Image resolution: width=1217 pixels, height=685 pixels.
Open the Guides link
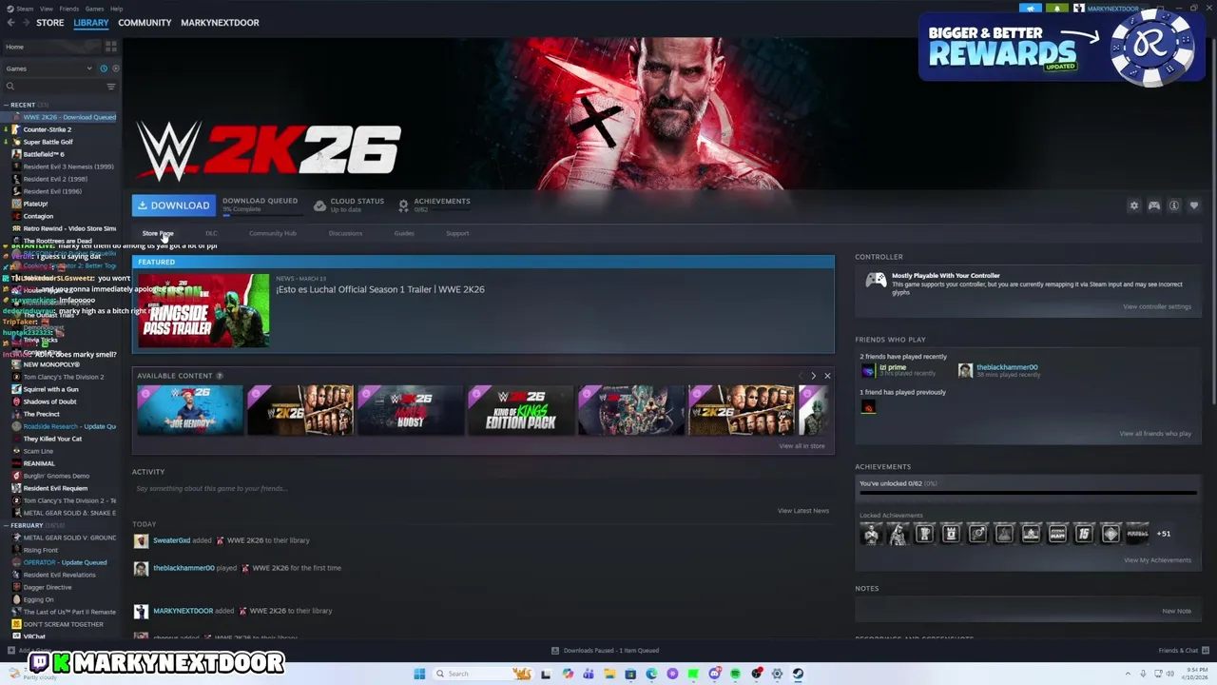point(404,233)
